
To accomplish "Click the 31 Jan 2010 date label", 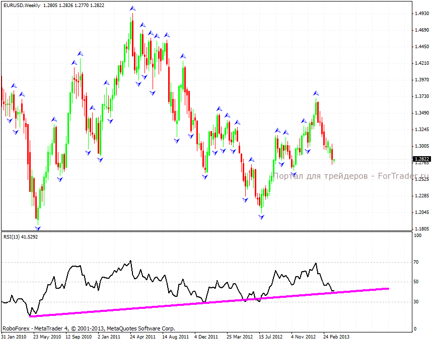I will point(15,336).
